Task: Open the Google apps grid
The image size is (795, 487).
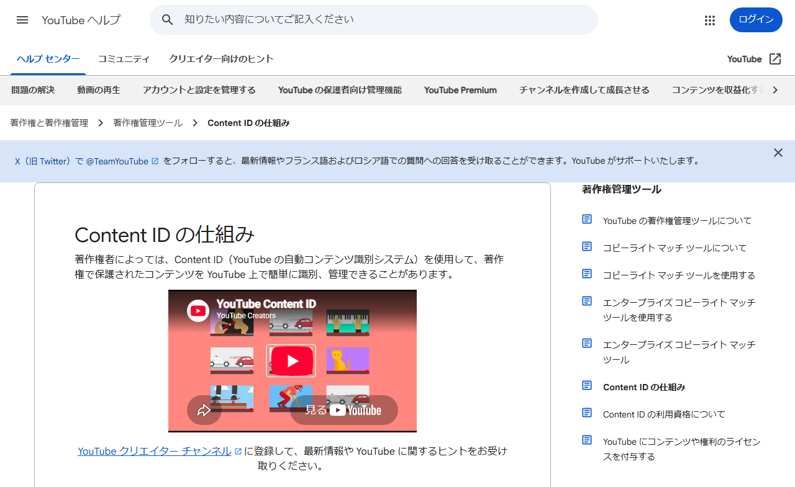Action: click(710, 20)
